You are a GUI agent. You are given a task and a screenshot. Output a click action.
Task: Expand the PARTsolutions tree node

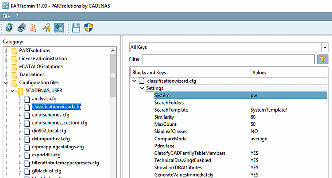point(6,50)
